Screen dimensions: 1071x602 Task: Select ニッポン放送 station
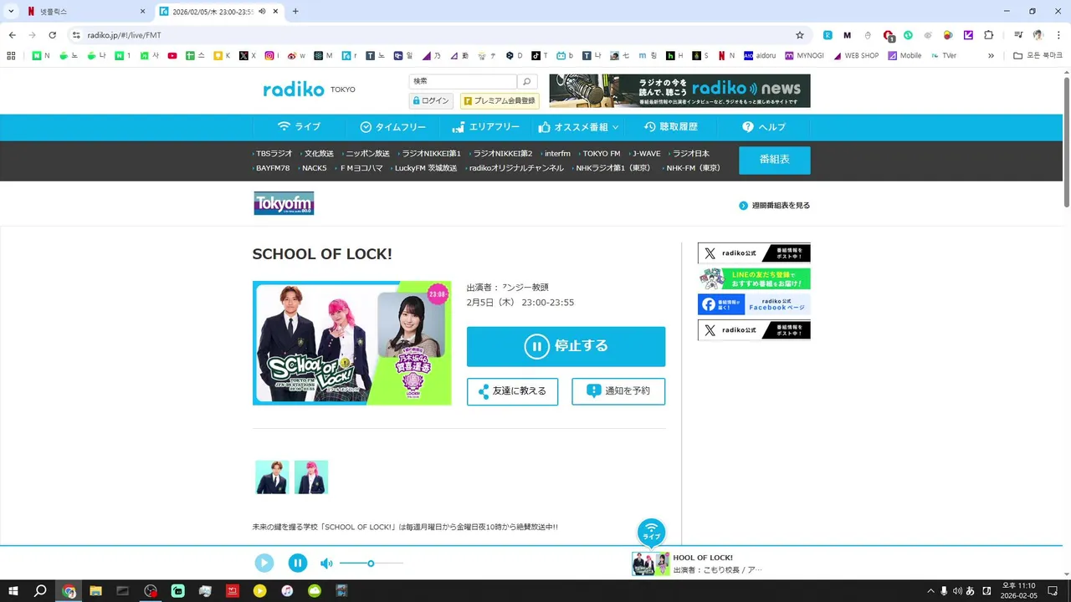tap(367, 154)
